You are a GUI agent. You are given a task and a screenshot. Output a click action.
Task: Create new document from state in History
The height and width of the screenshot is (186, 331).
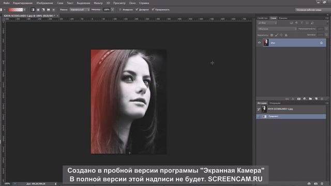(x=309, y=184)
